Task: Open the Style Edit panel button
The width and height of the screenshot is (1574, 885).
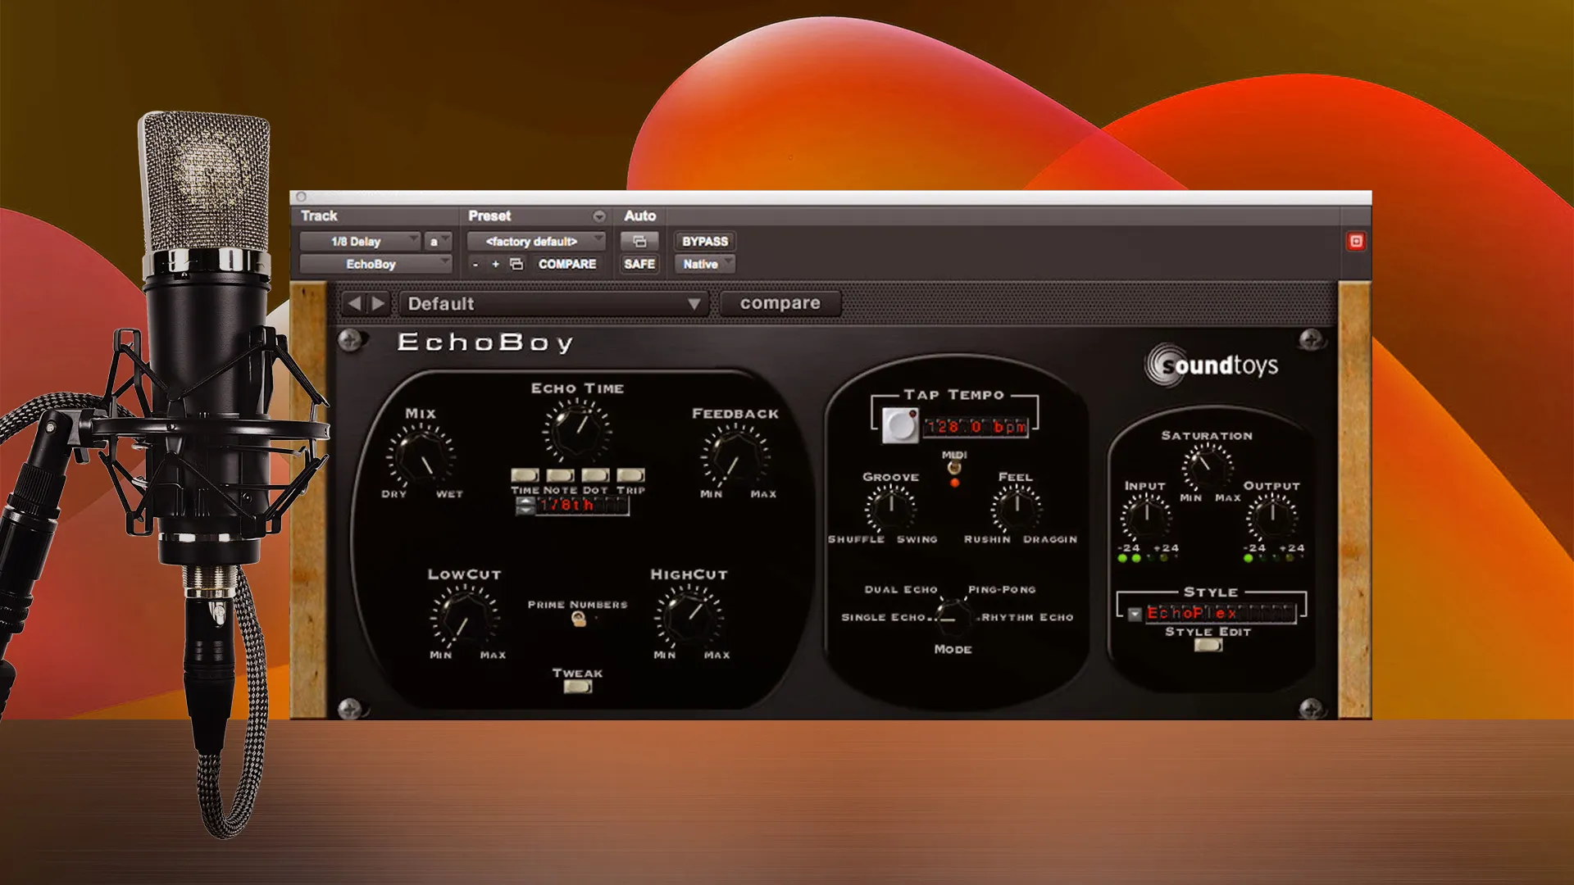Action: (1208, 645)
